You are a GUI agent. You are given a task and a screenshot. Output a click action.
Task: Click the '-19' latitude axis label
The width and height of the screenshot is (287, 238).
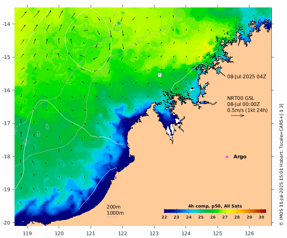6,189
